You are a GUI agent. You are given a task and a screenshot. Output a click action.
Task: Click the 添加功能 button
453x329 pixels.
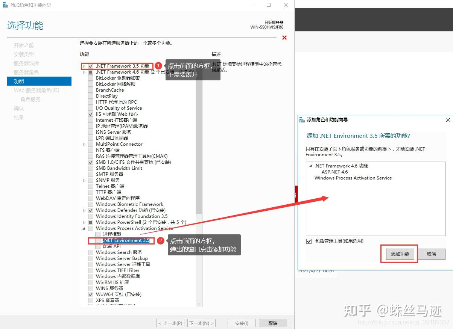(x=400, y=254)
